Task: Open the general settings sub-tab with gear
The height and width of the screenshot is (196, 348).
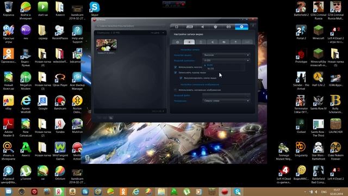Action: point(178,42)
